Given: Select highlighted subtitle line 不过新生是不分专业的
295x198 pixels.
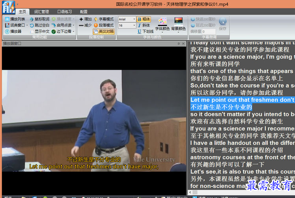Looking at the screenshot, I should pyautogui.click(x=221, y=107).
